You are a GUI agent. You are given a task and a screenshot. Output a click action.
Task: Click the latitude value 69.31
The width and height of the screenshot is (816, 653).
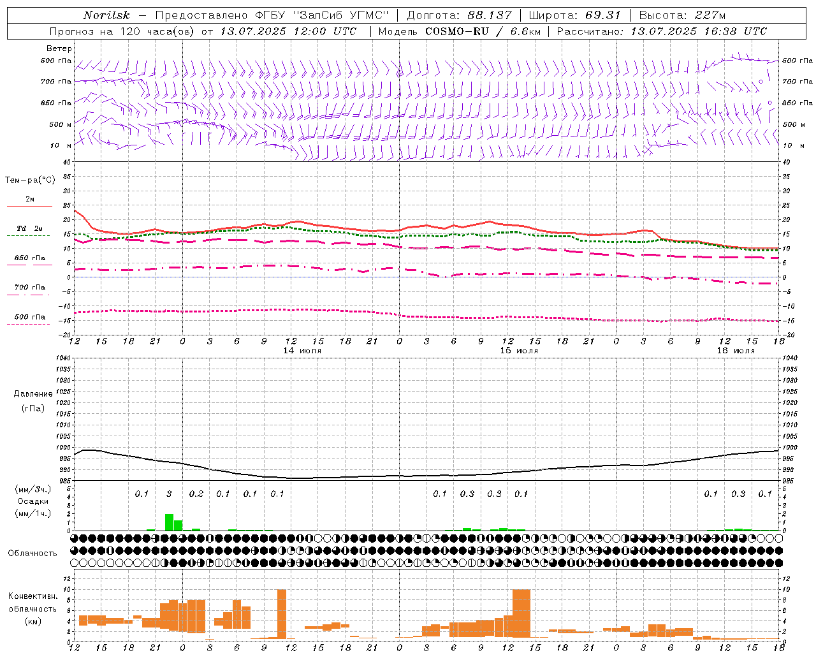pos(603,15)
